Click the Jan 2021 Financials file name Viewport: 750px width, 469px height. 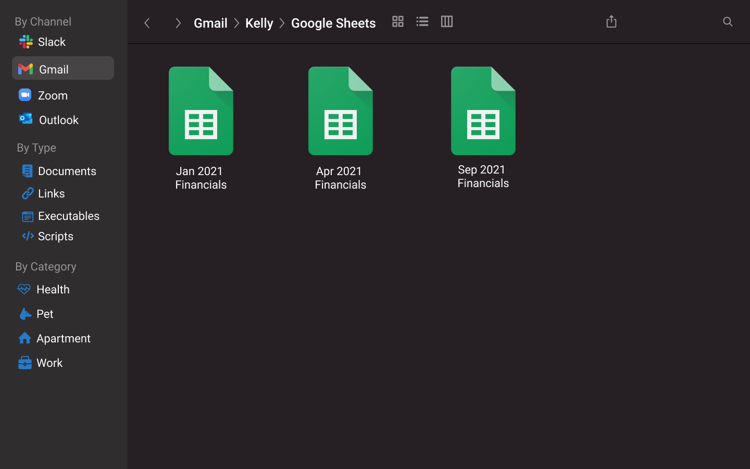(x=201, y=178)
